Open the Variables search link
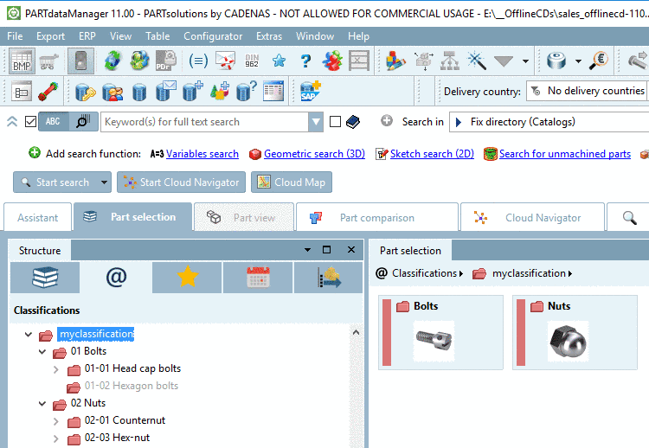649x448 pixels. click(202, 154)
